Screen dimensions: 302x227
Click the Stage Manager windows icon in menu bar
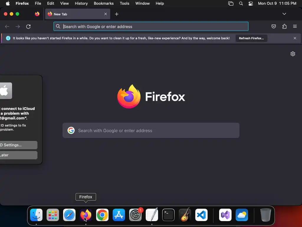(x=231, y=4)
